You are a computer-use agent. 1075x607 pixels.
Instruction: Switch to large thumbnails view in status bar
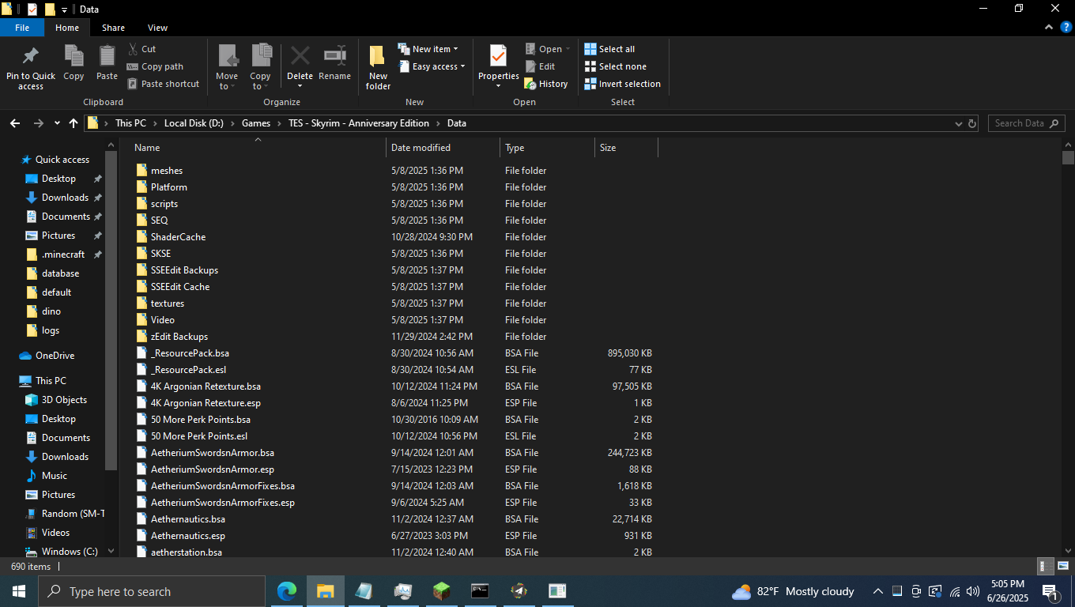1062,566
